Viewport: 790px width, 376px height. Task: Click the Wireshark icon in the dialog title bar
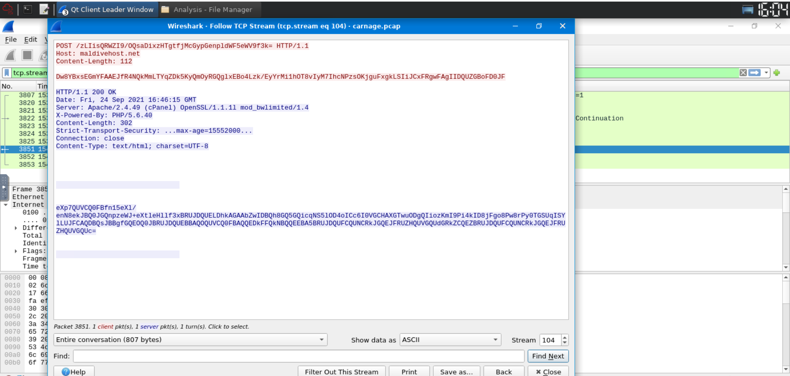tap(56, 26)
